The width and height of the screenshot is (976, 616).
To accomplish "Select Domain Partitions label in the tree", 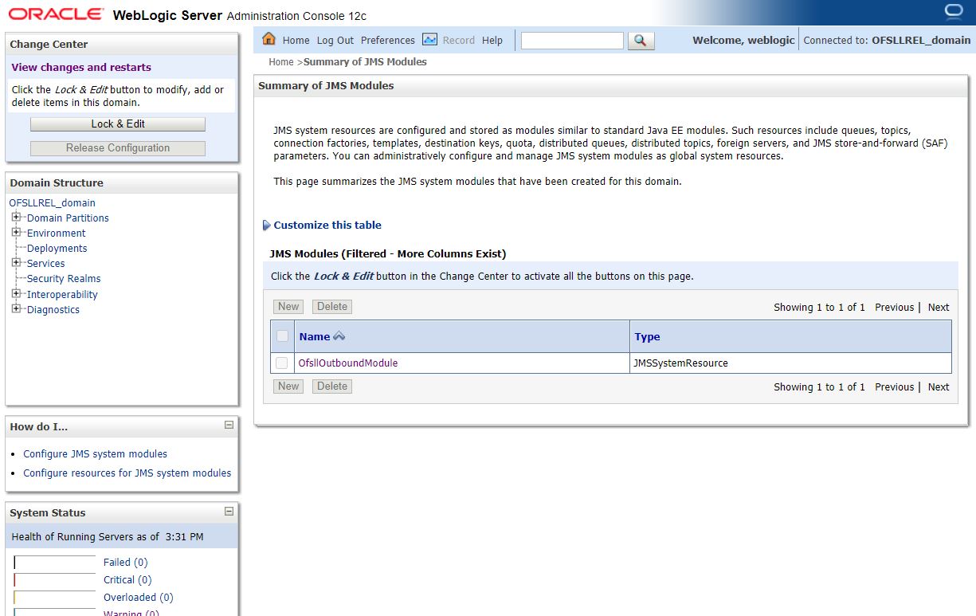I will [68, 218].
